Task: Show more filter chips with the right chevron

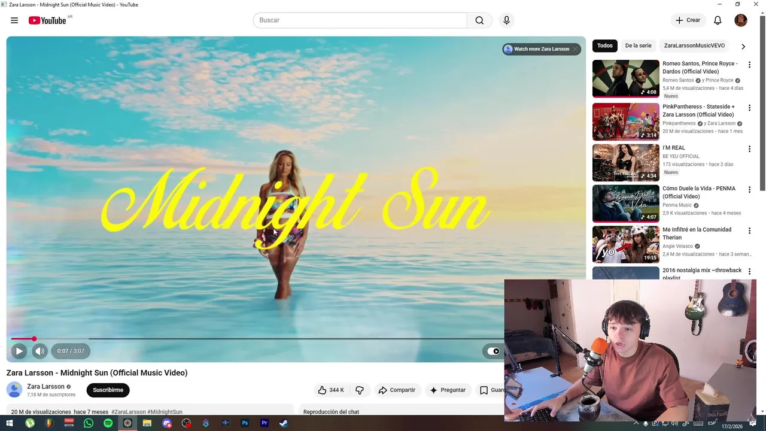Action: point(743,46)
